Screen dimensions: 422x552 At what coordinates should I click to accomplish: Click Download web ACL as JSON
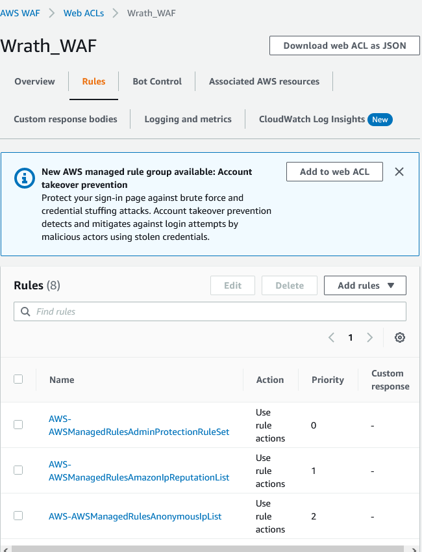tap(344, 46)
